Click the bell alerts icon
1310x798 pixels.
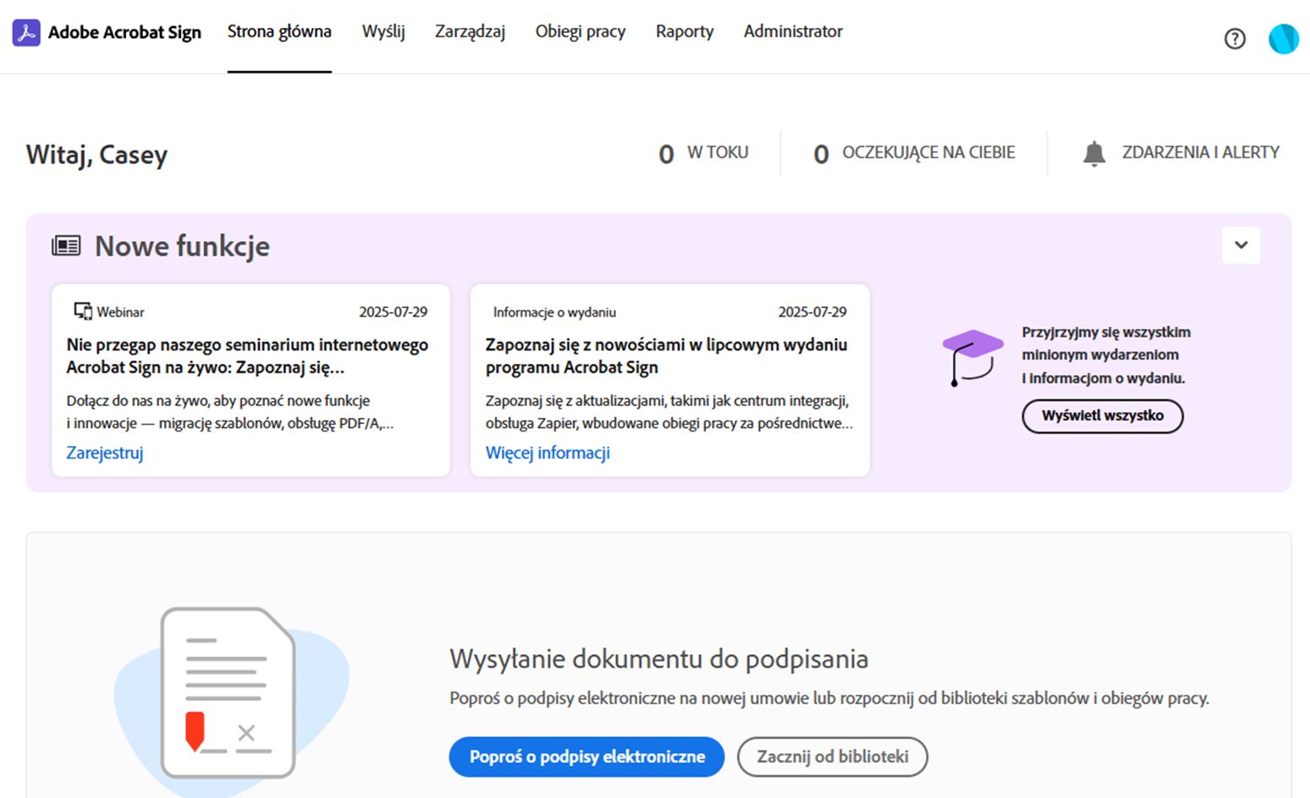pyautogui.click(x=1094, y=153)
